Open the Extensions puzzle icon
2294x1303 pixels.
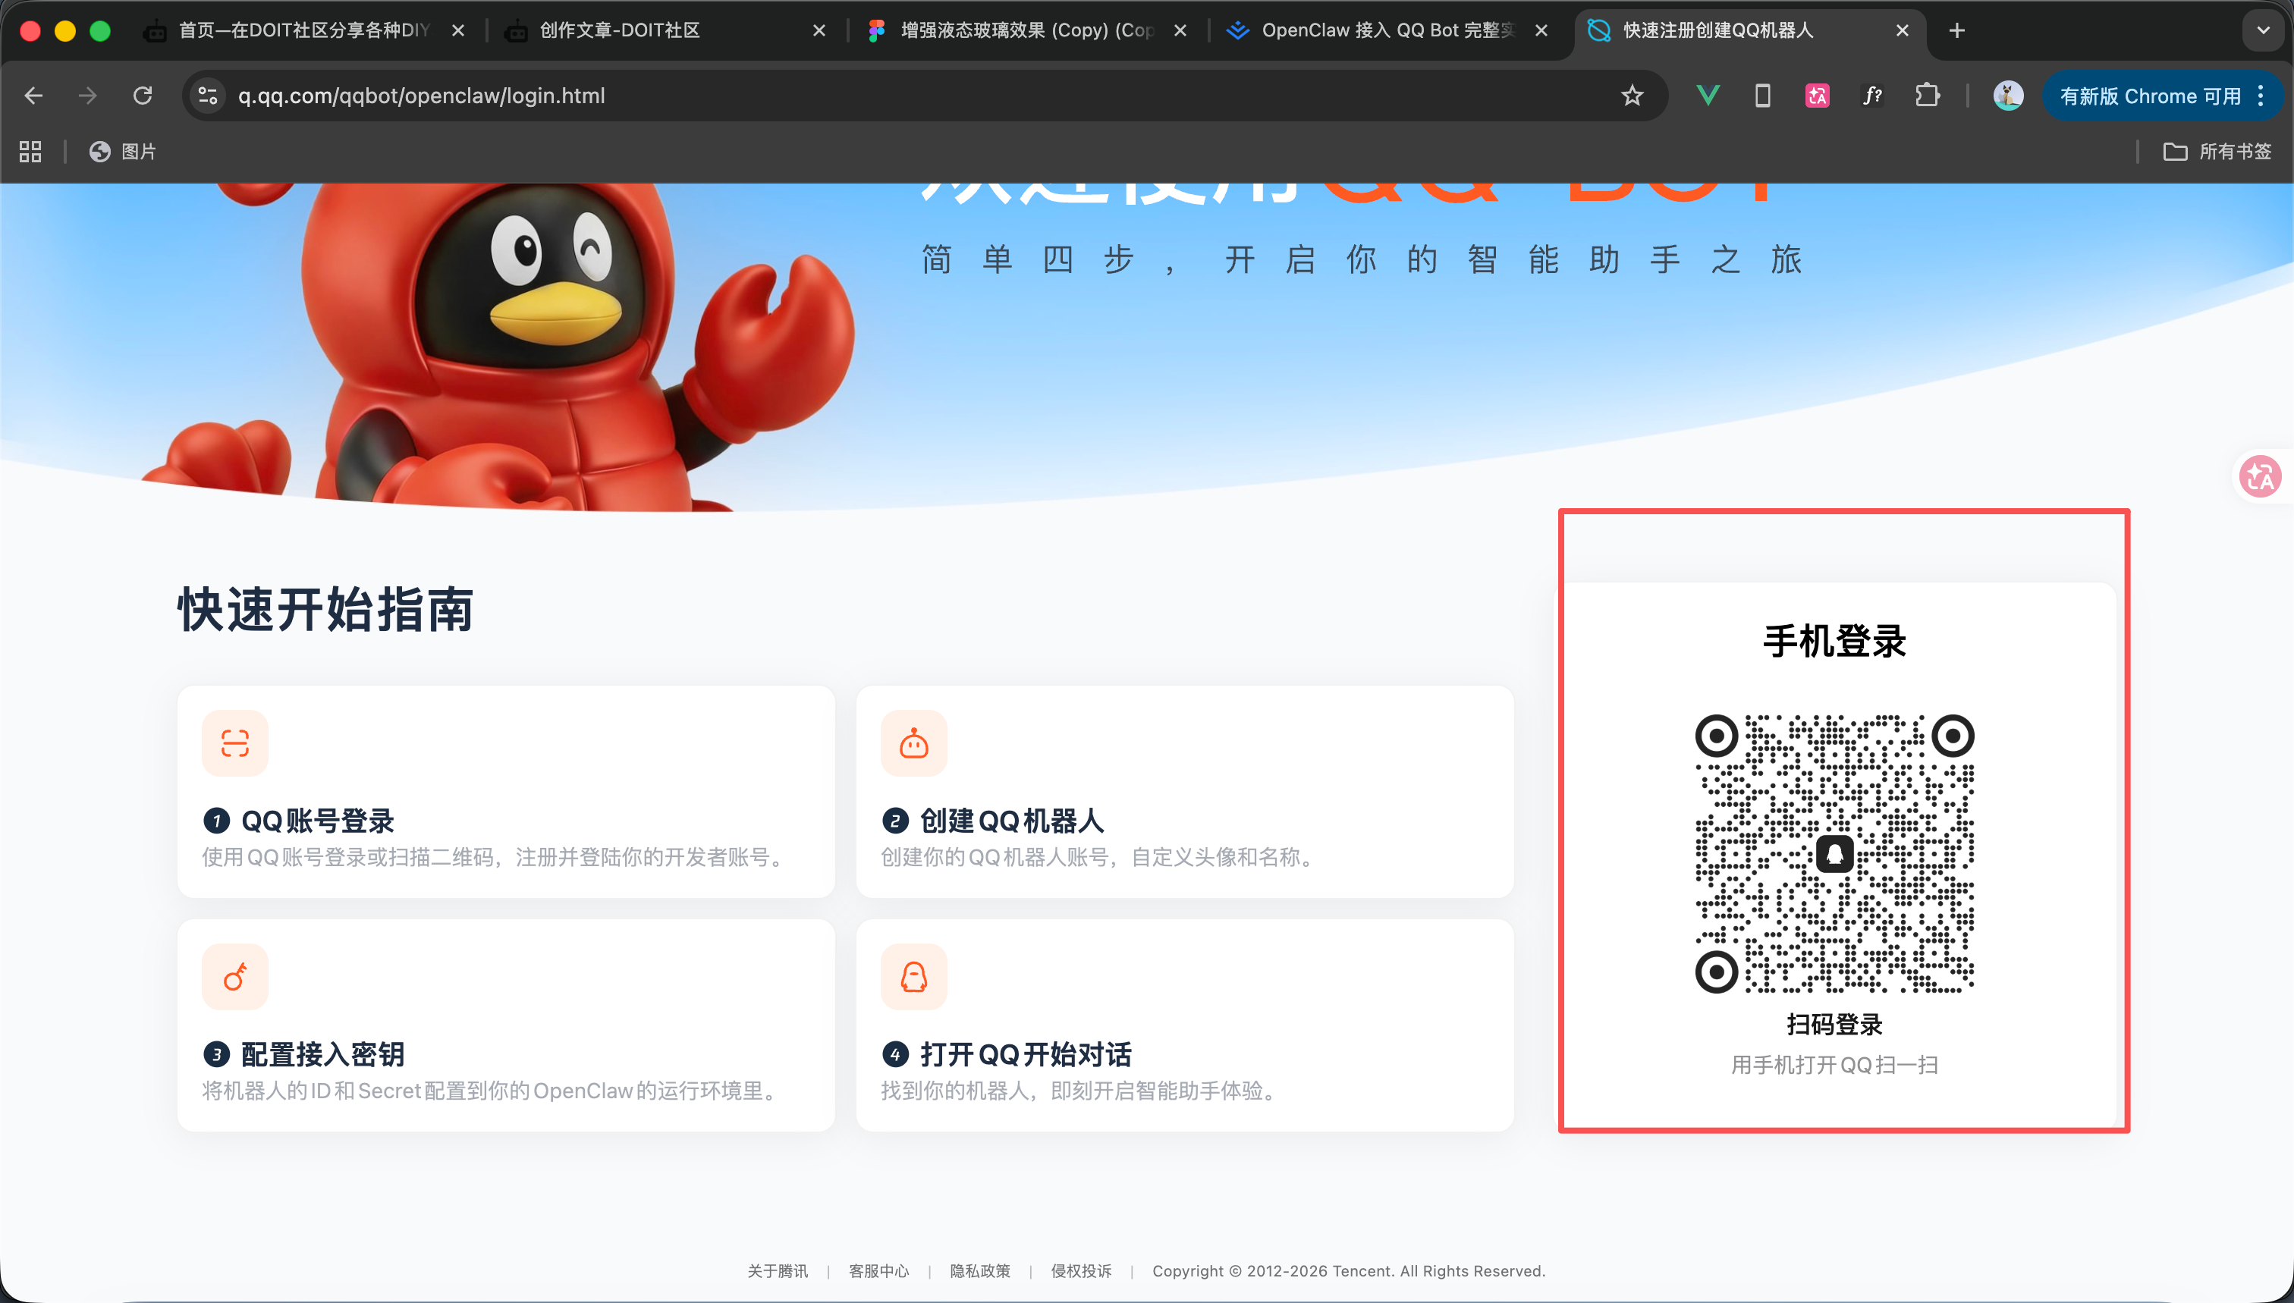point(1928,96)
